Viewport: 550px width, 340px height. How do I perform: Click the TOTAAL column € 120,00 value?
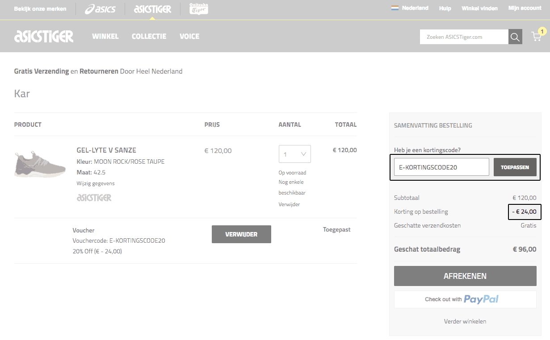pos(345,150)
